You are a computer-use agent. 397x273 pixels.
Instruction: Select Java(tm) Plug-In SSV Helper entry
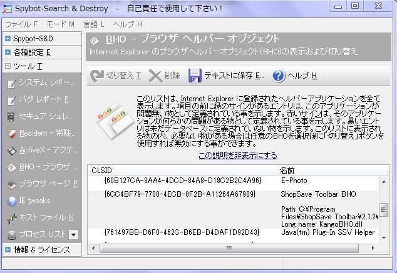(x=328, y=232)
